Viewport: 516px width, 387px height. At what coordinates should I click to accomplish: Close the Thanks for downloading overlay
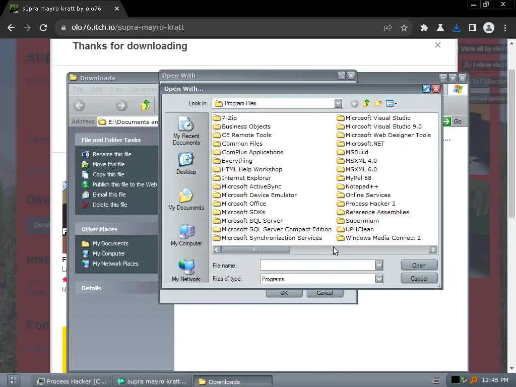[x=438, y=45]
